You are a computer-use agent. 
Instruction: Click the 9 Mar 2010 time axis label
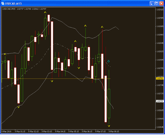(6, 131)
